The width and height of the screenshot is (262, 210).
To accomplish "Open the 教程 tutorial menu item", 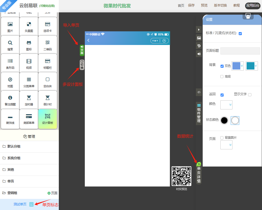I will pyautogui.click(x=237, y=6).
